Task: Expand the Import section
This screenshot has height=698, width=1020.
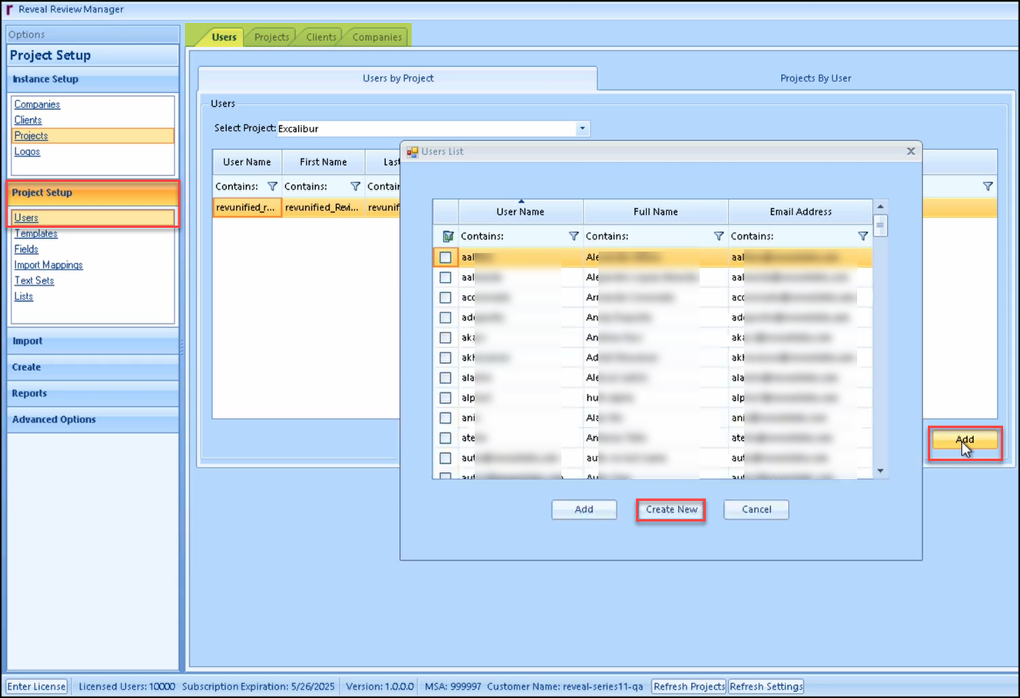Action: tap(93, 341)
